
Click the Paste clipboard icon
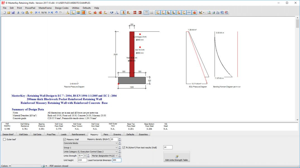(27, 13)
